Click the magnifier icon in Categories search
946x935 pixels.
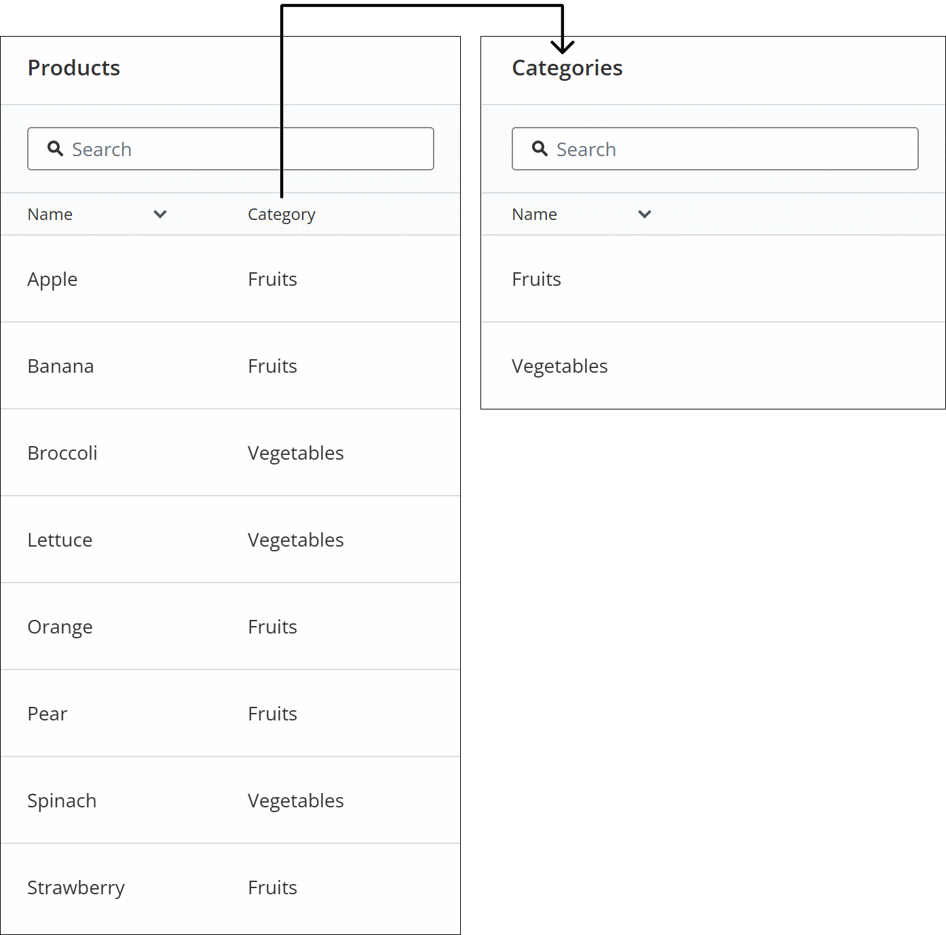tap(540, 149)
